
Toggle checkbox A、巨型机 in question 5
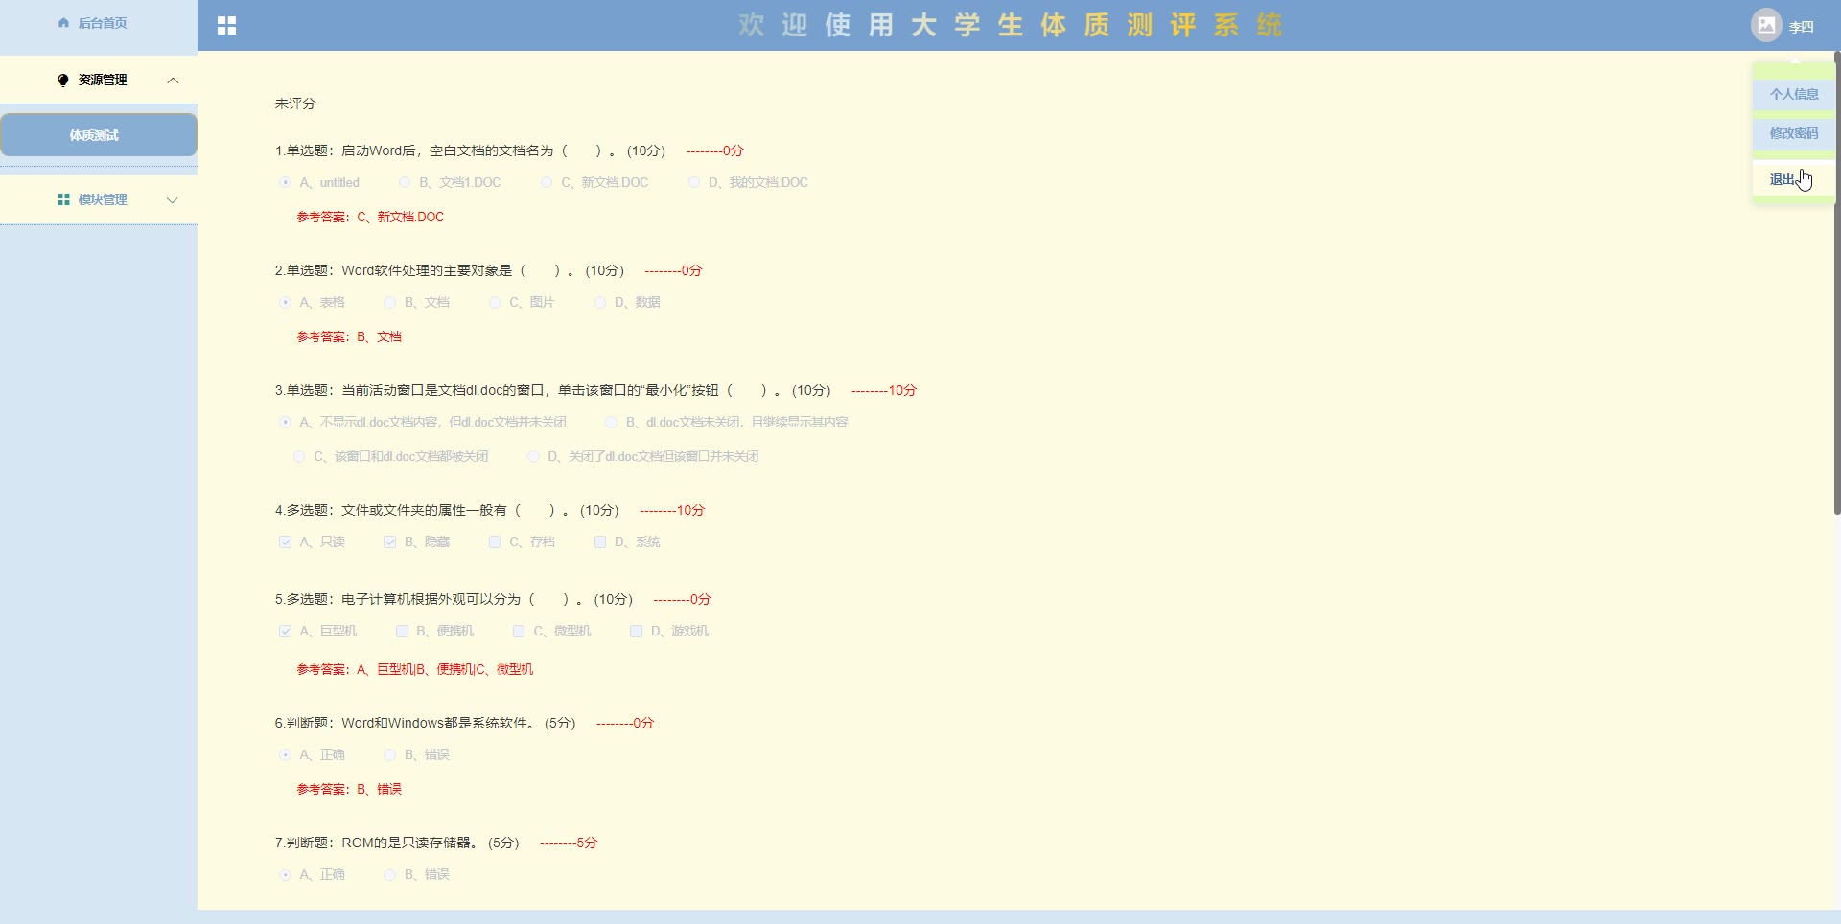pos(285,631)
